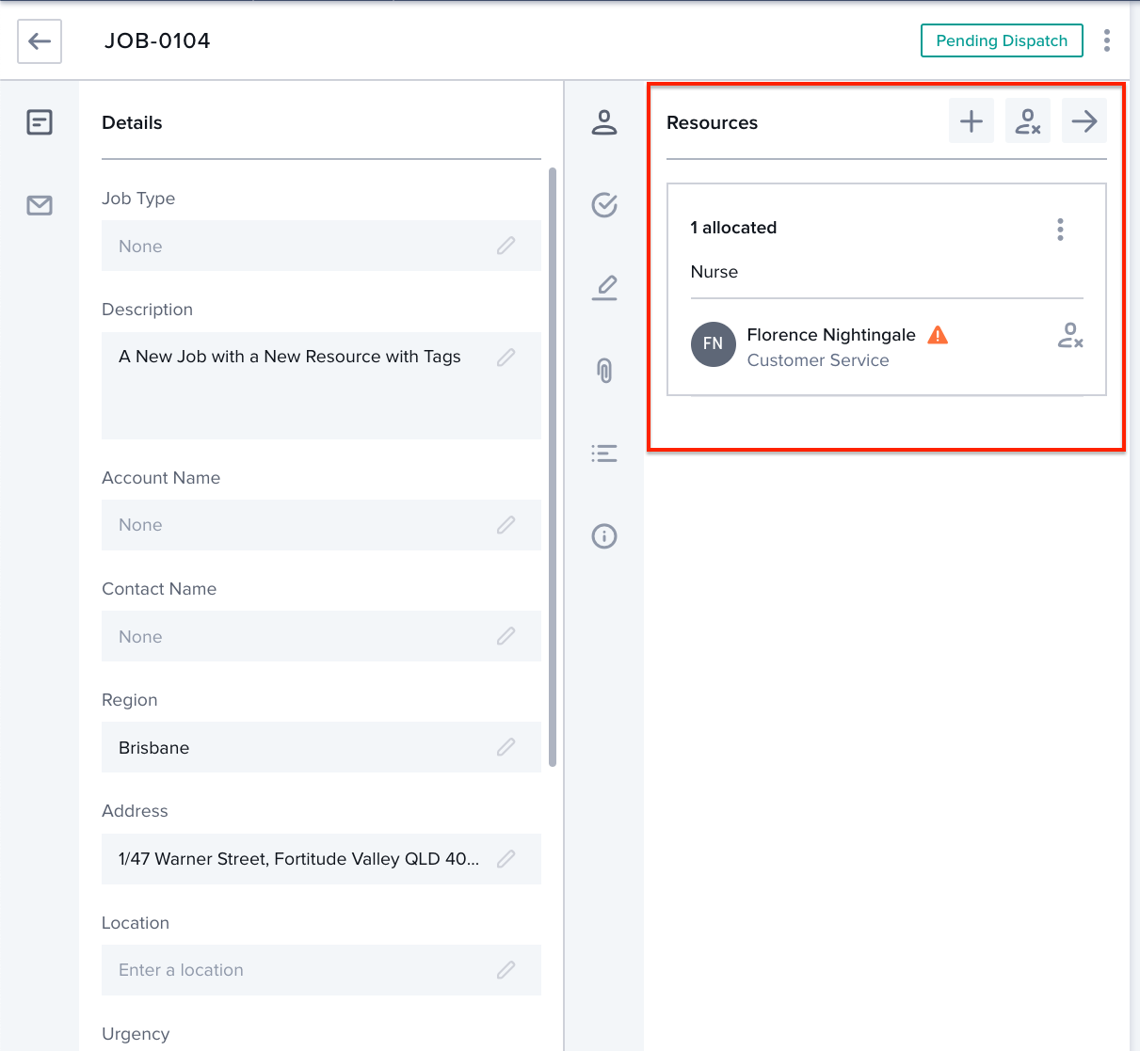Select the notes pencil icon
This screenshot has height=1051, width=1140.
[603, 288]
